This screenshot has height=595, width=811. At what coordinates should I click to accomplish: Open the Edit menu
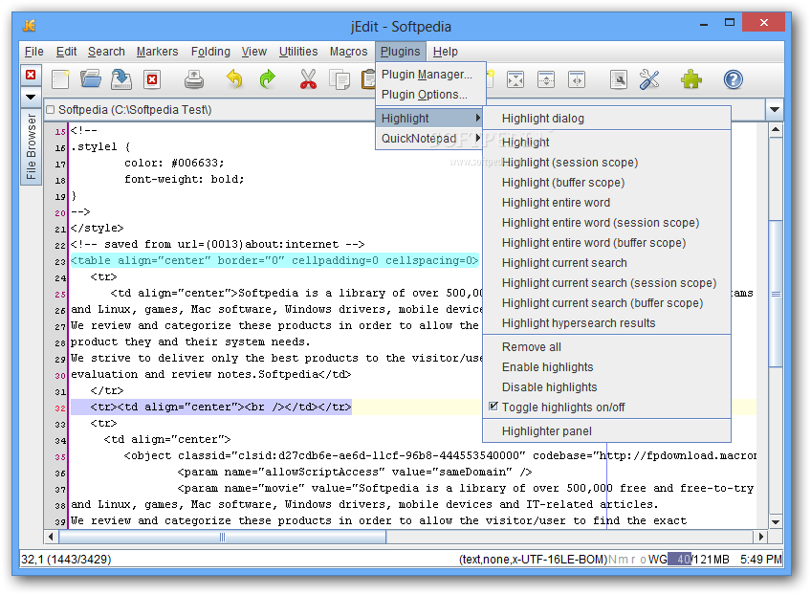click(x=66, y=52)
